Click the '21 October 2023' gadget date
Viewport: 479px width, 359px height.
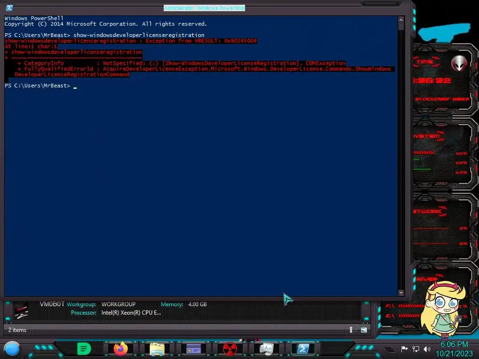[x=442, y=99]
